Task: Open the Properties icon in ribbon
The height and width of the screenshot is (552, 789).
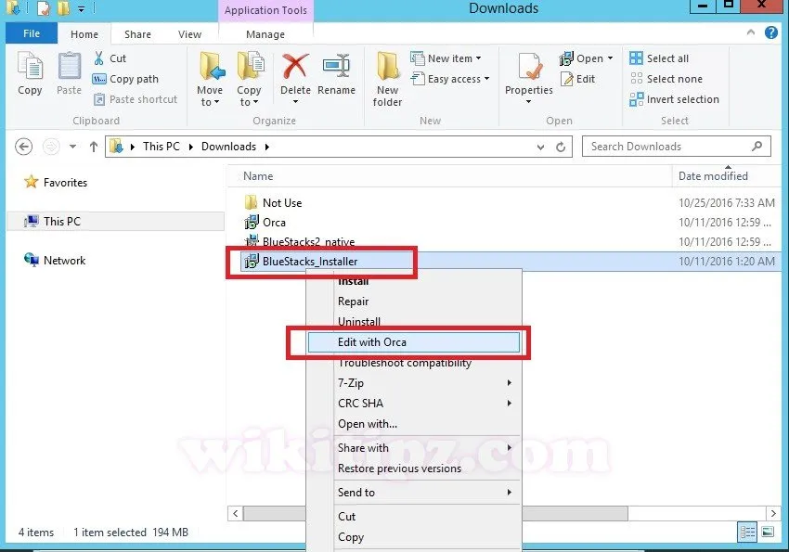Action: (529, 66)
